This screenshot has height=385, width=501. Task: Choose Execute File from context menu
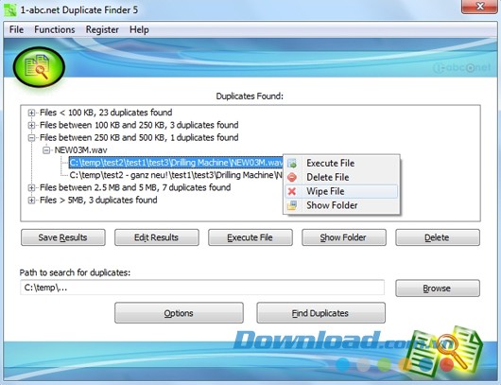coord(341,163)
